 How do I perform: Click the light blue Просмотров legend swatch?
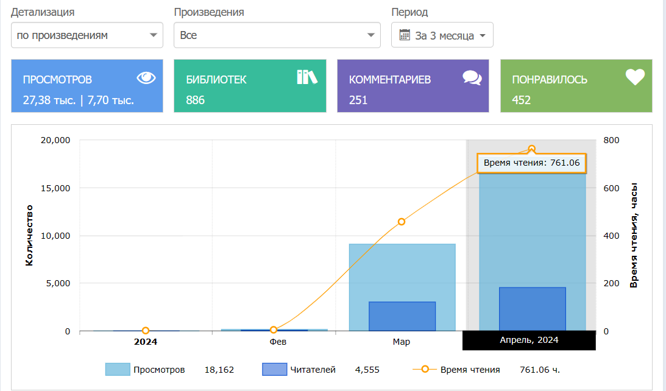(118, 370)
